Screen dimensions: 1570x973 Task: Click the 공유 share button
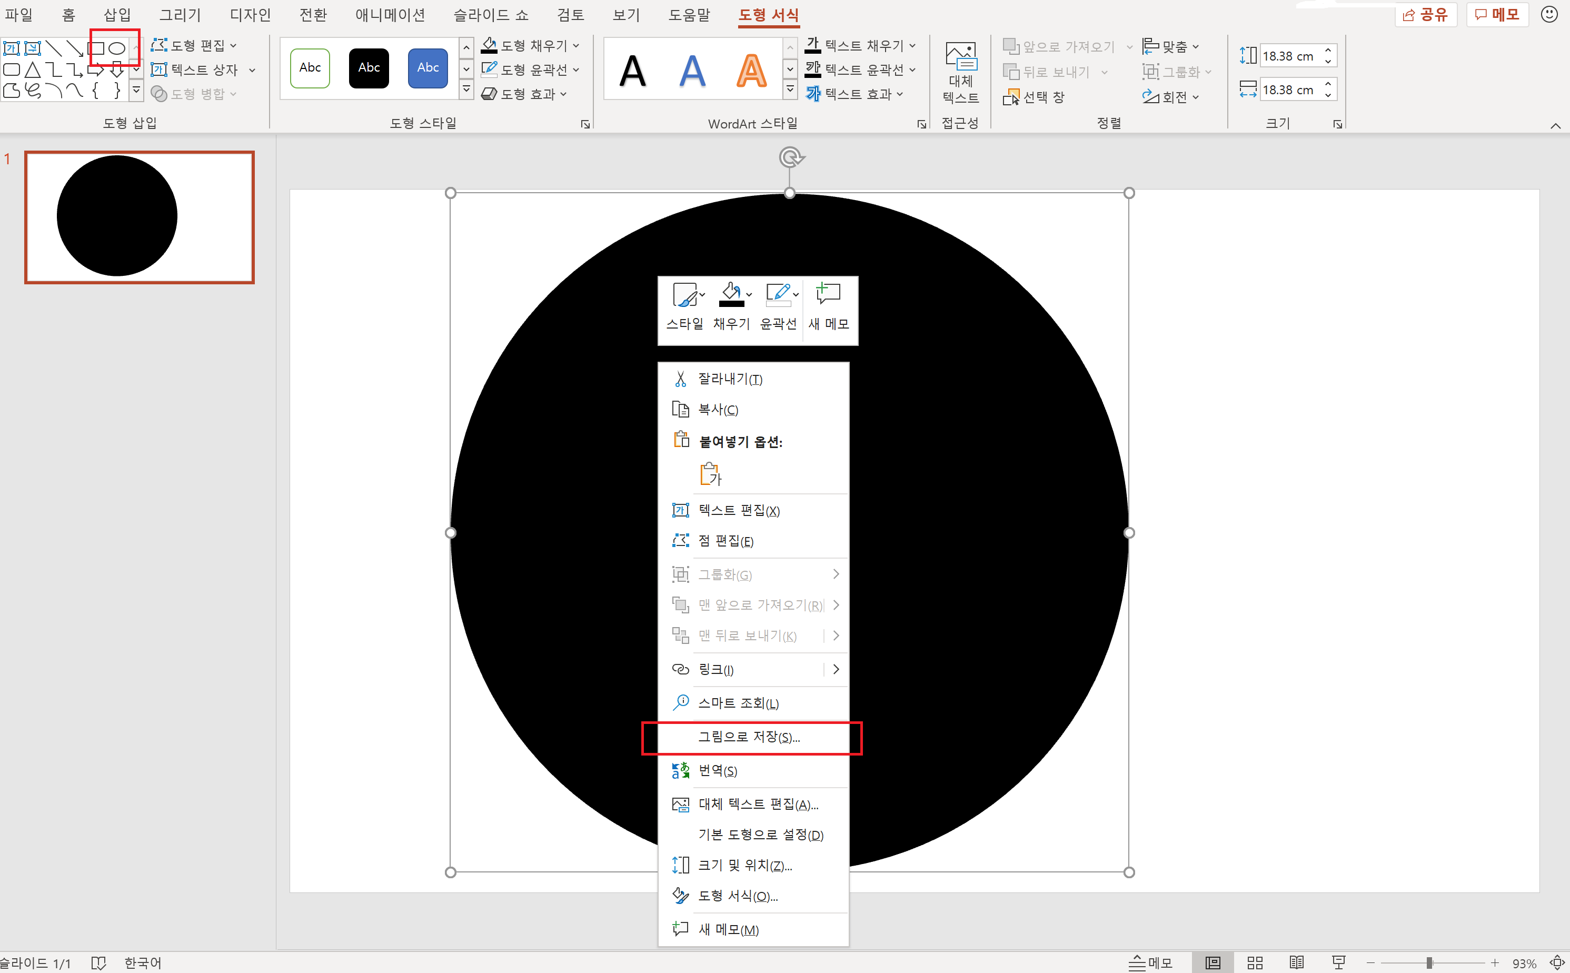1426,14
